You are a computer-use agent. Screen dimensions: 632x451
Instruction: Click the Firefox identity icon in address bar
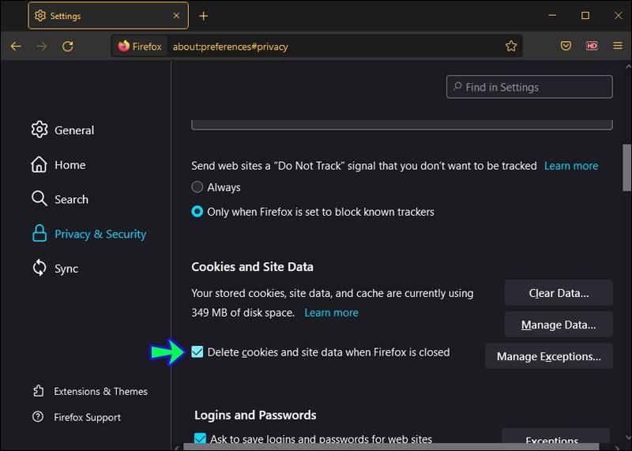coord(140,47)
